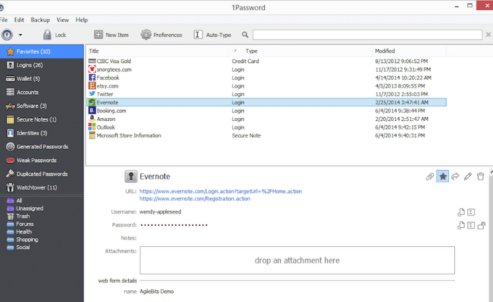This screenshot has width=493, height=302.
Task: Click the drop an attachment here box
Action: [297, 260]
